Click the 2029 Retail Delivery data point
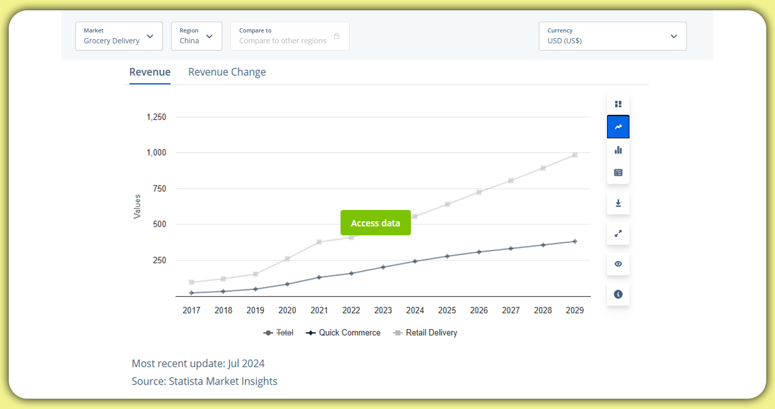 click(575, 155)
